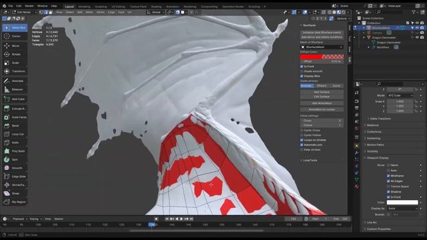Screen dimensions: 427x240
Task: Choose the Shear tool
Action: coord(15,193)
